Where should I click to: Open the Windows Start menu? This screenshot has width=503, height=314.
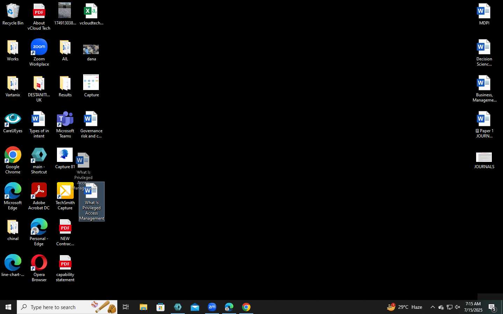[x=8, y=307]
